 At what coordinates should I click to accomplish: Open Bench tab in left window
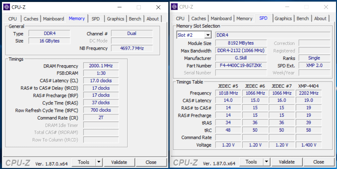coord(135,19)
